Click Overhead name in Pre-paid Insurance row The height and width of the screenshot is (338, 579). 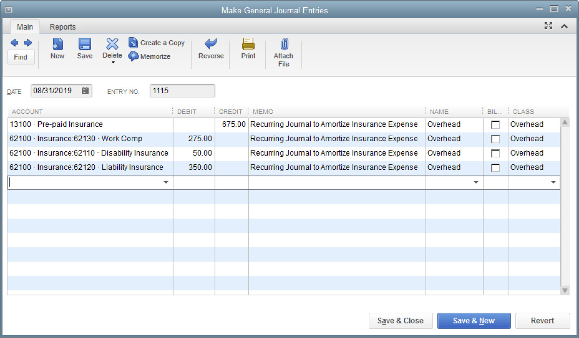[444, 125]
